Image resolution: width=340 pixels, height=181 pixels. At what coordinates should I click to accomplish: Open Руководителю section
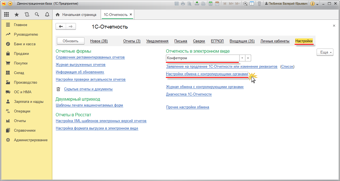[x=26, y=34]
